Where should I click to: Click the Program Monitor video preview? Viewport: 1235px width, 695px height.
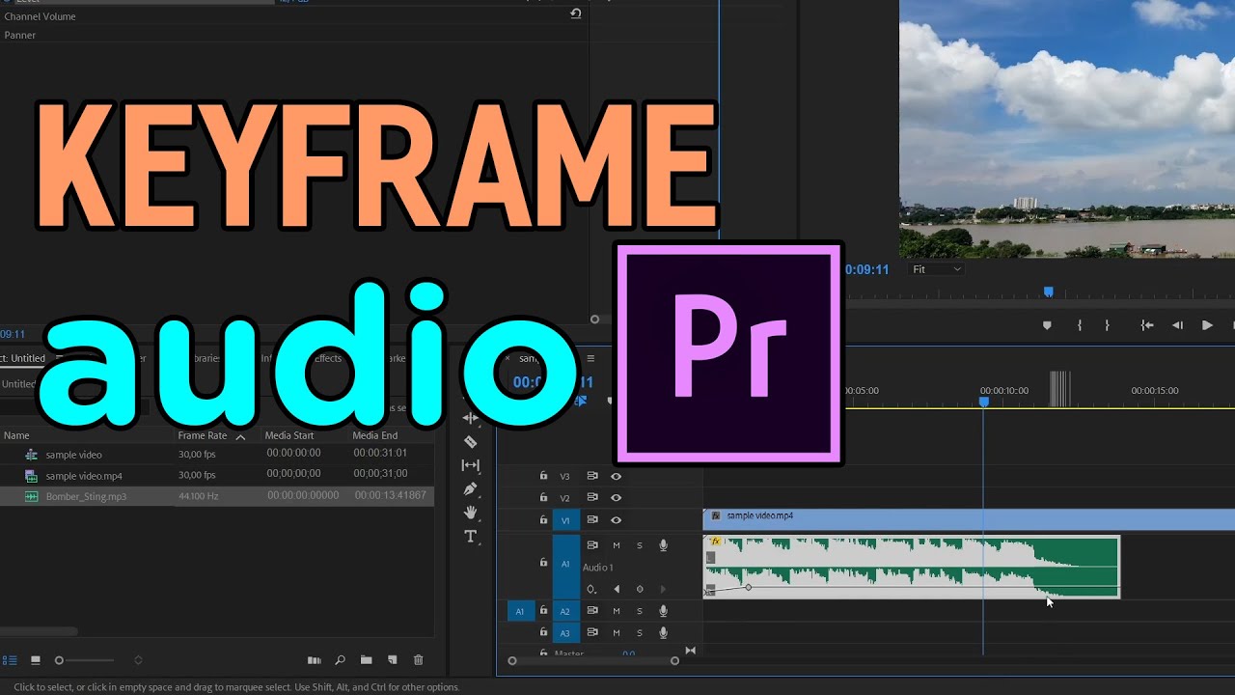(x=1067, y=128)
